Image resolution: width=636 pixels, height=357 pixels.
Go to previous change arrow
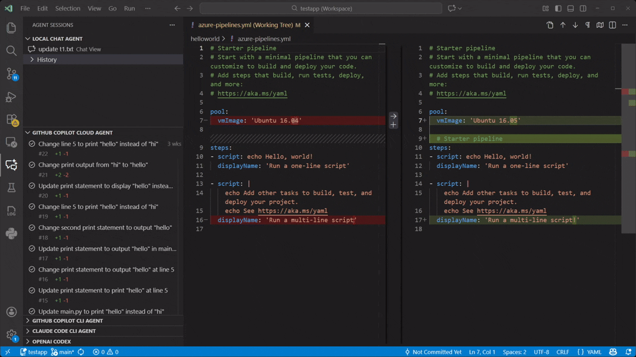pos(563,25)
